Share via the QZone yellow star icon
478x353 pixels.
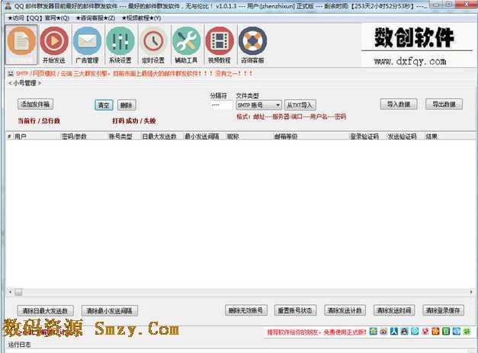pyautogui.click(x=373, y=332)
